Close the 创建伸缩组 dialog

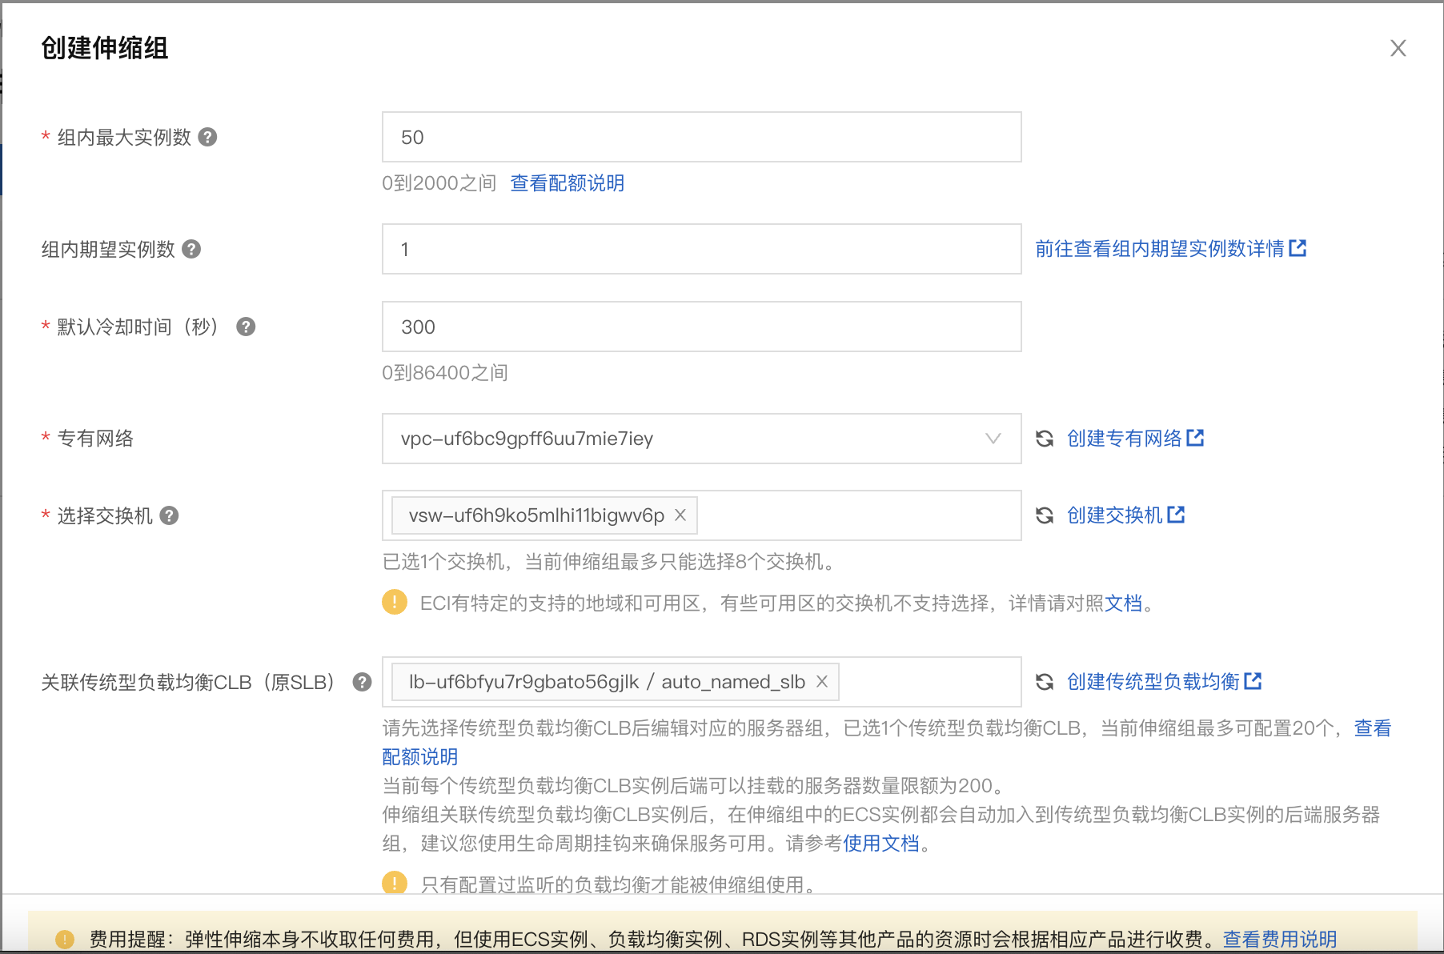point(1398,48)
